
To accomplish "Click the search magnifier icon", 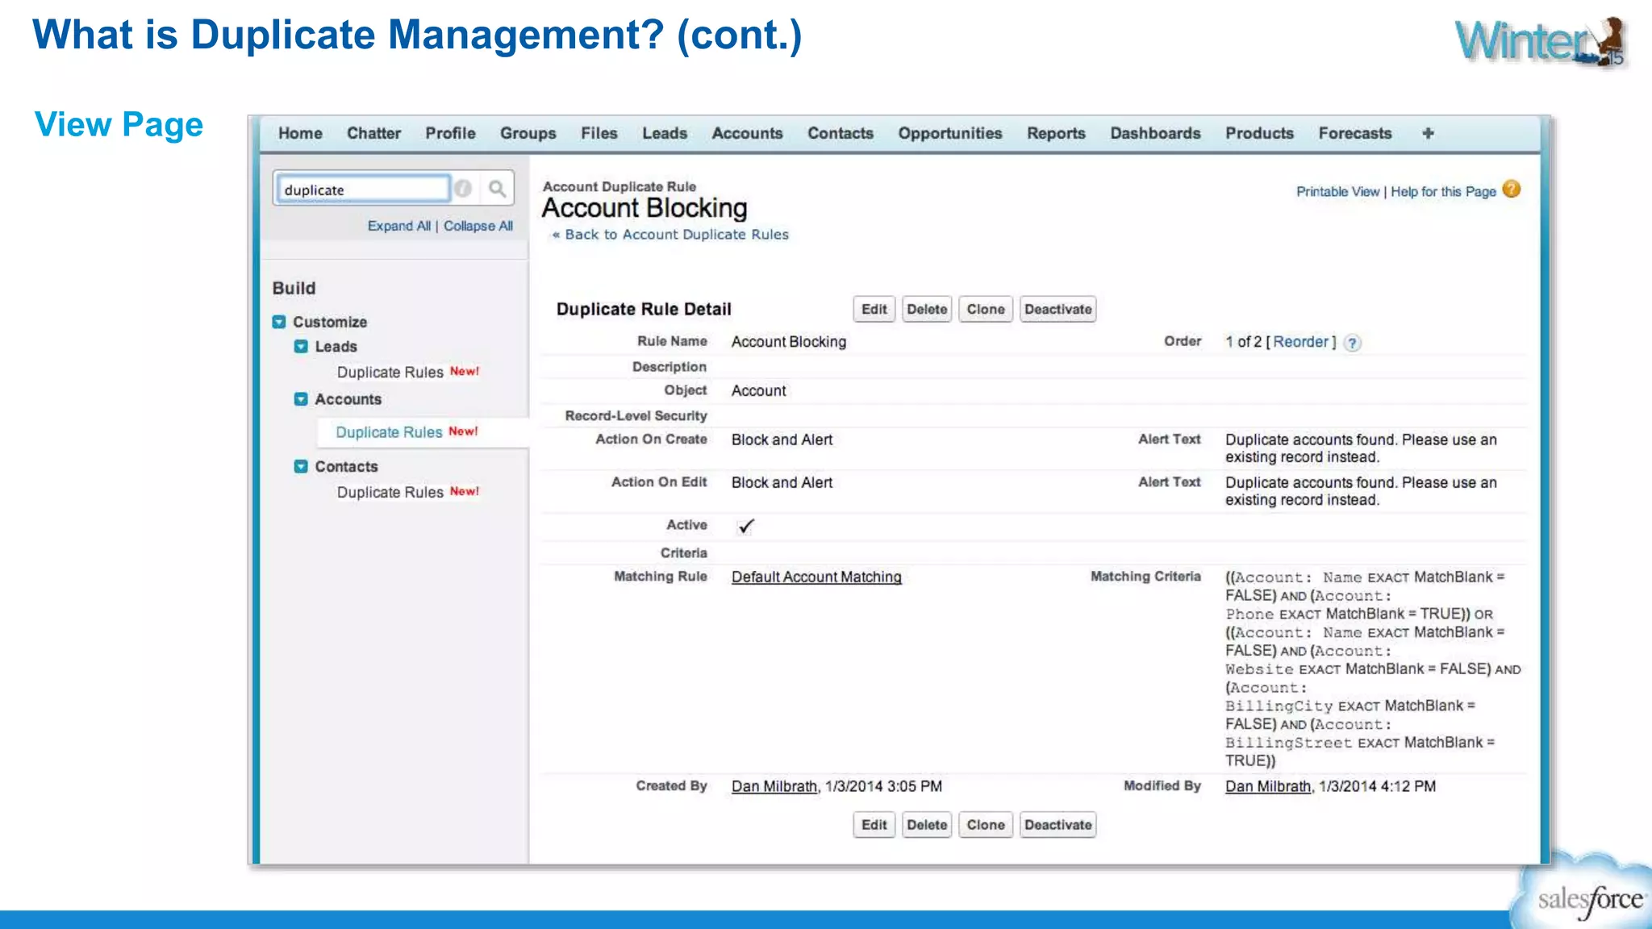I will tap(497, 189).
